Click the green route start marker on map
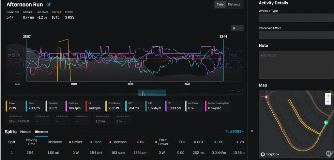Screen dimensions: 334x160 [x=325, y=122]
